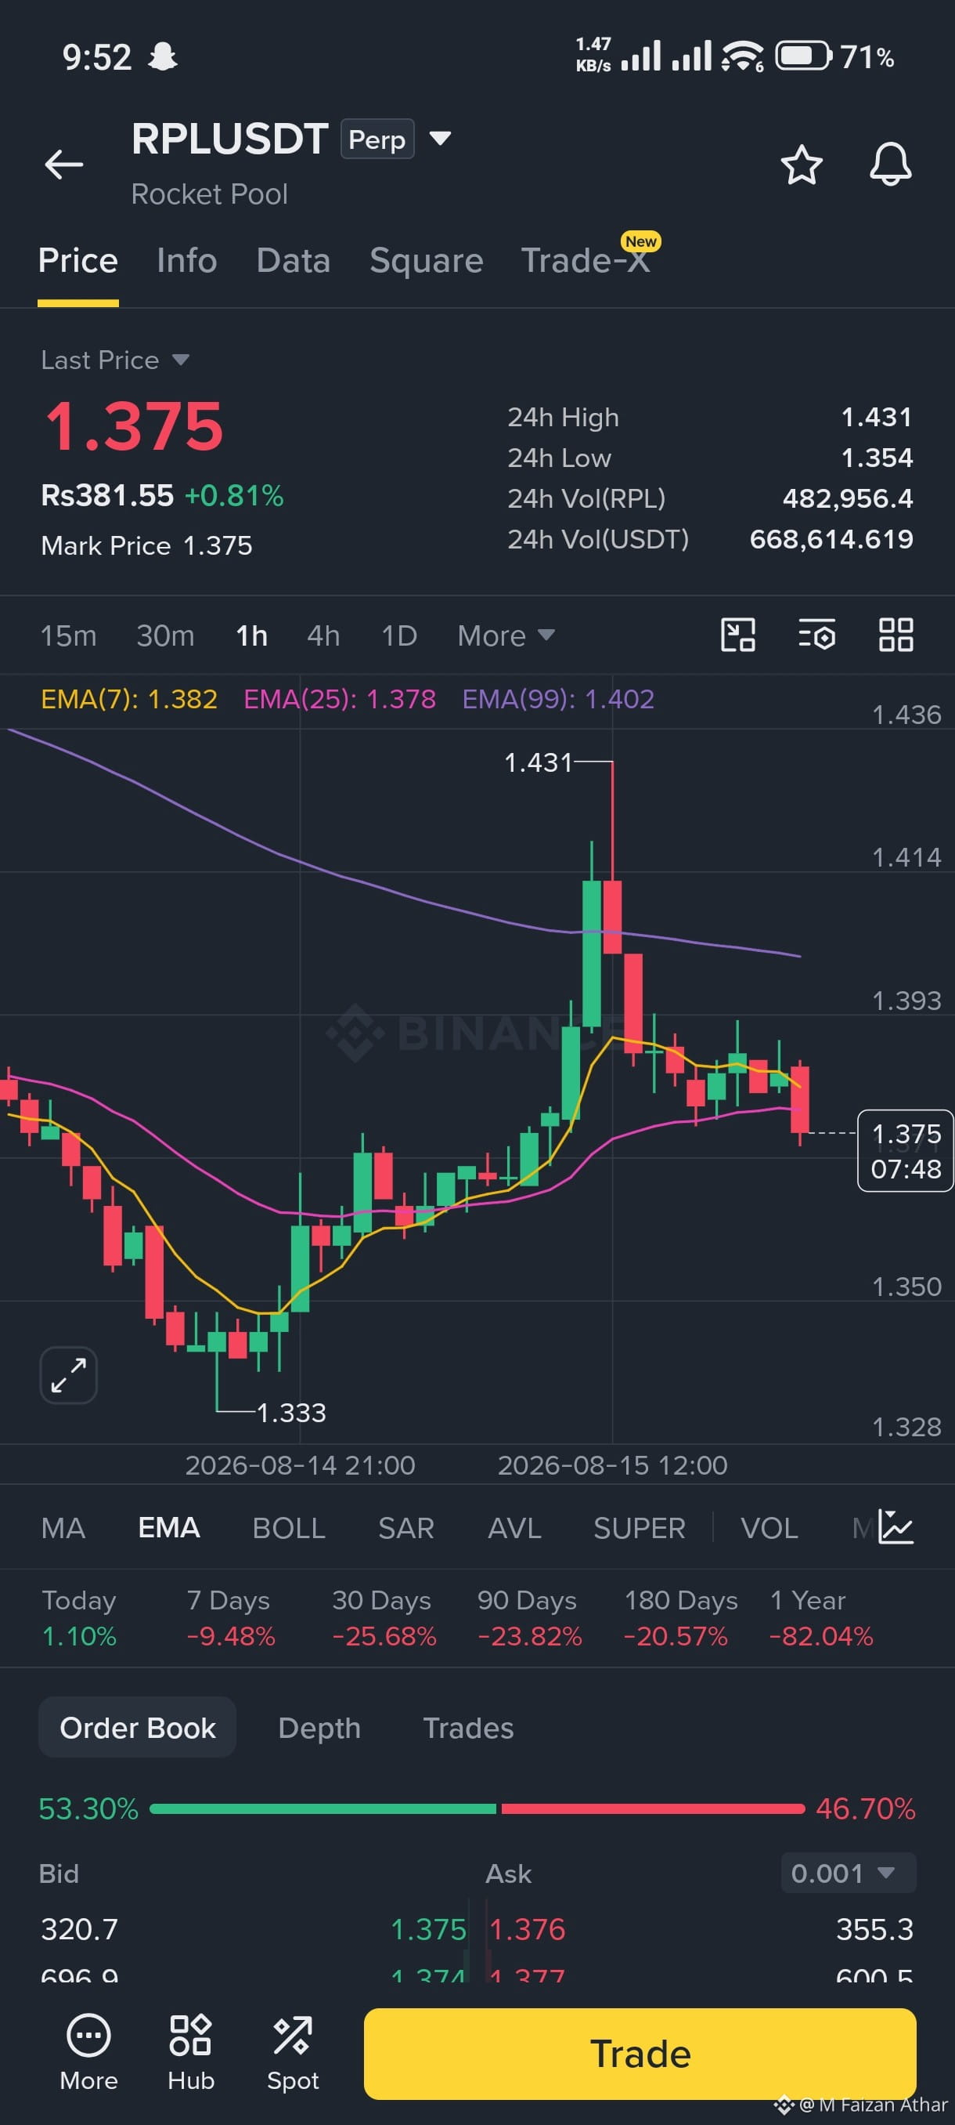
Task: Enable the SAR indicator
Action: point(406,1528)
